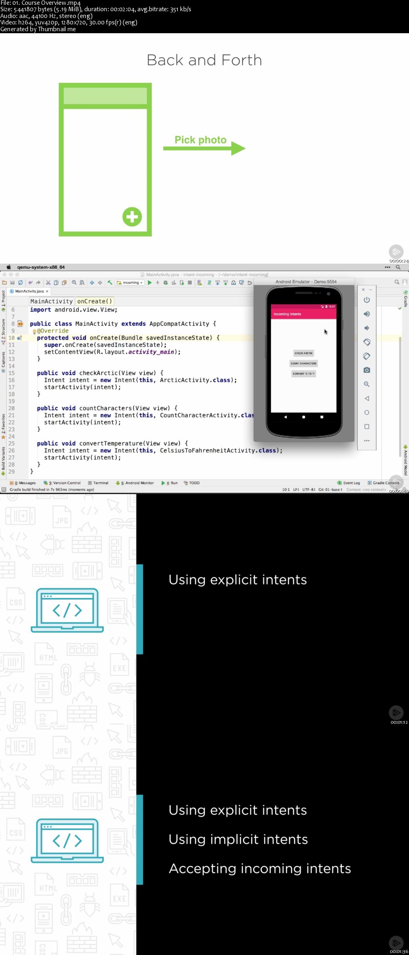Open LF line separator selector

pyautogui.click(x=296, y=490)
